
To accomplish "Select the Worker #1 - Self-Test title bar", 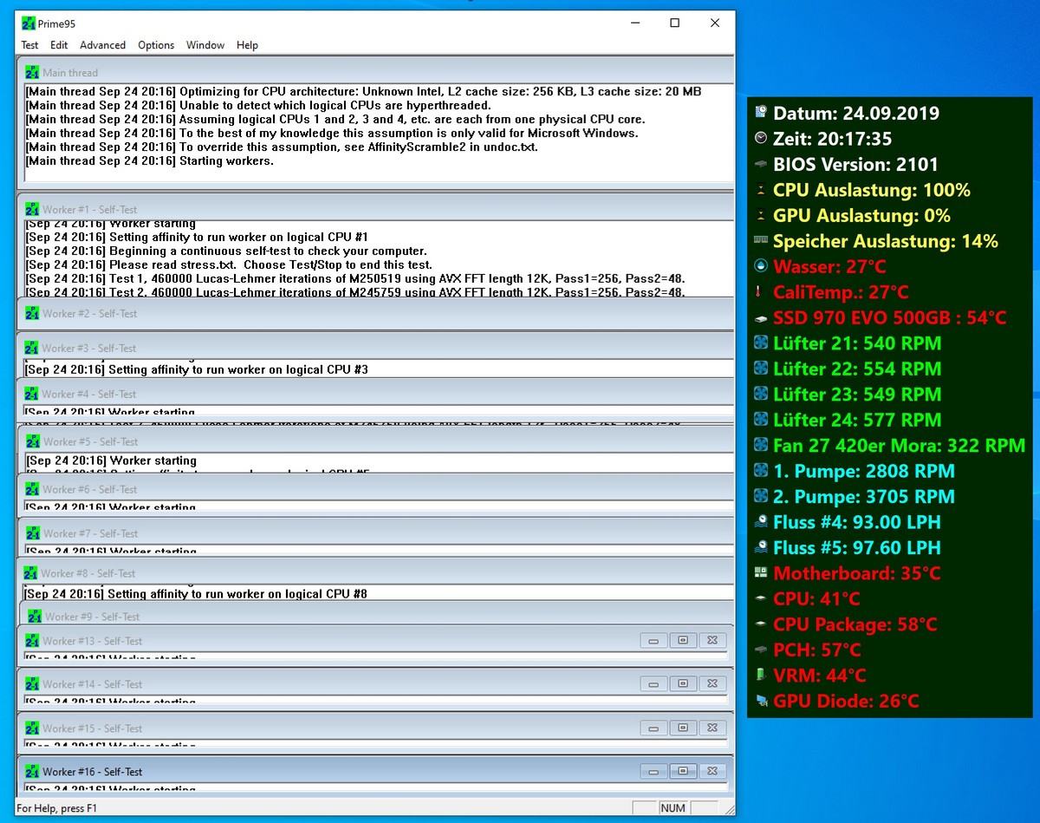I will click(374, 209).
